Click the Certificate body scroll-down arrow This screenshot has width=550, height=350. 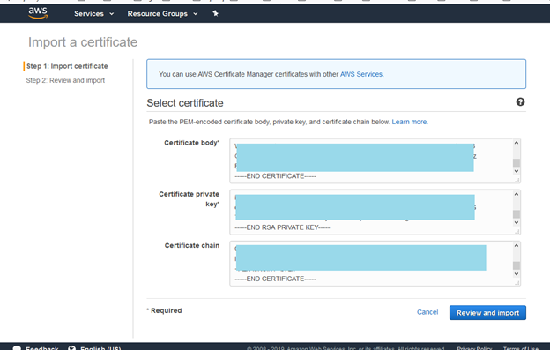click(517, 171)
